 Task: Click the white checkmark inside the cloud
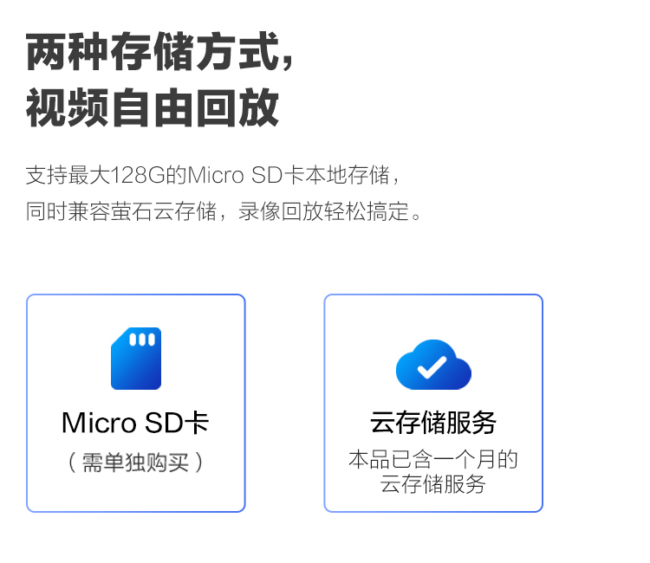(432, 367)
